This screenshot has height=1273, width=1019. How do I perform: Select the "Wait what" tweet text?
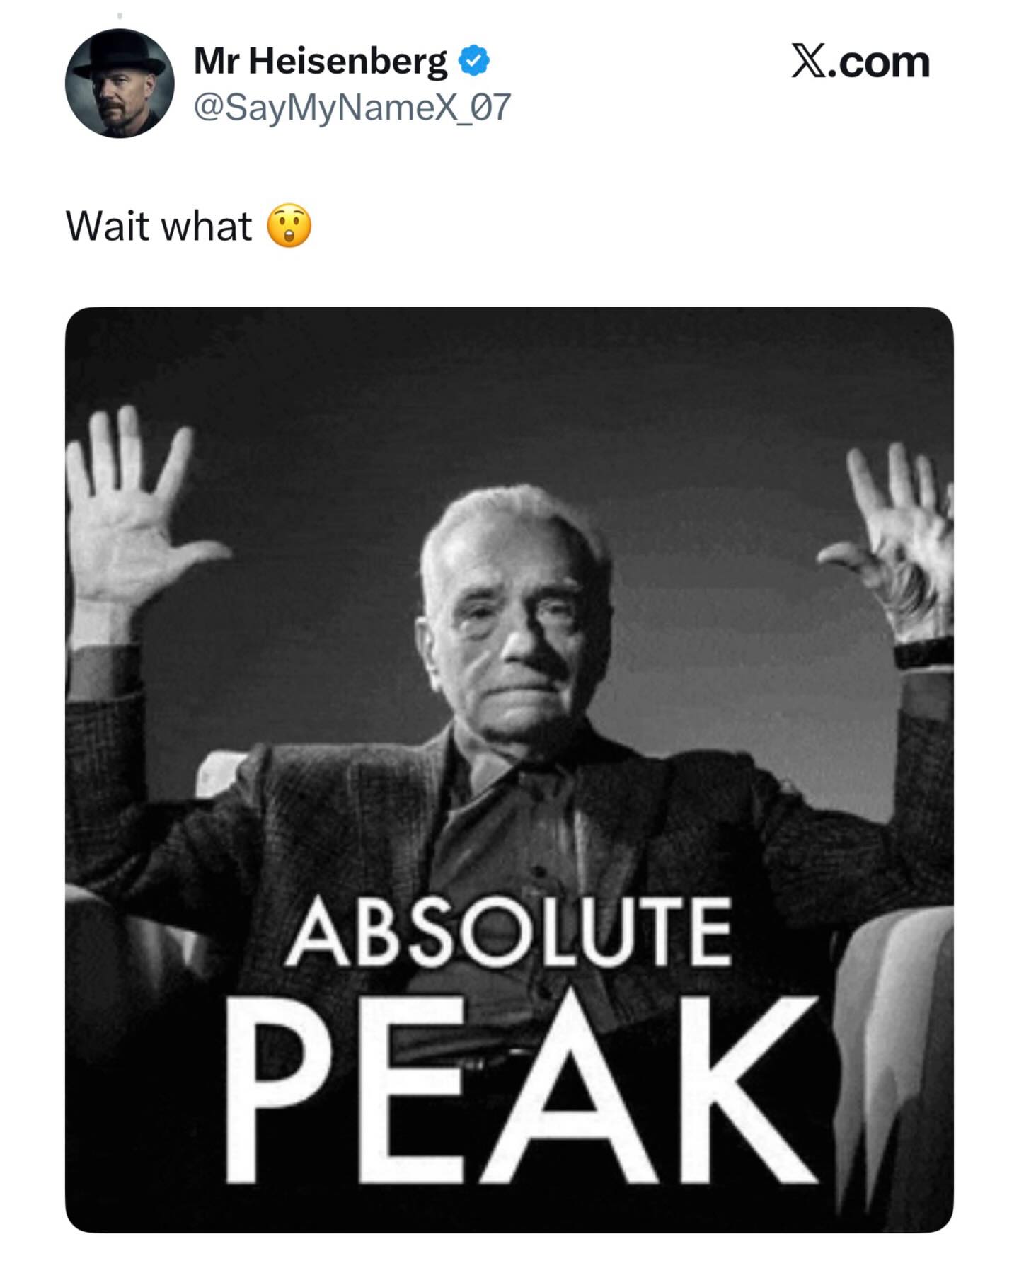click(x=159, y=227)
